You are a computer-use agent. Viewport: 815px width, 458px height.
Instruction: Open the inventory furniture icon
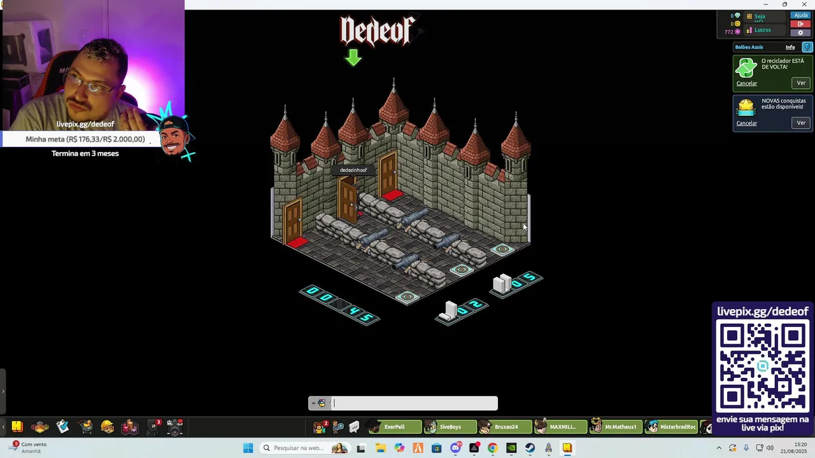point(130,427)
